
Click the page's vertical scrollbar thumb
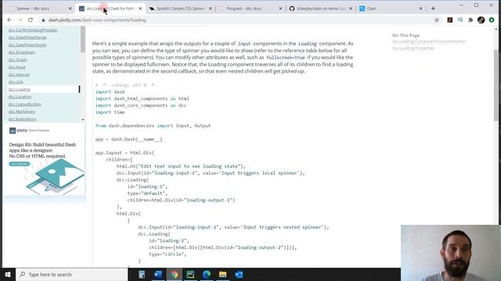click(496, 85)
